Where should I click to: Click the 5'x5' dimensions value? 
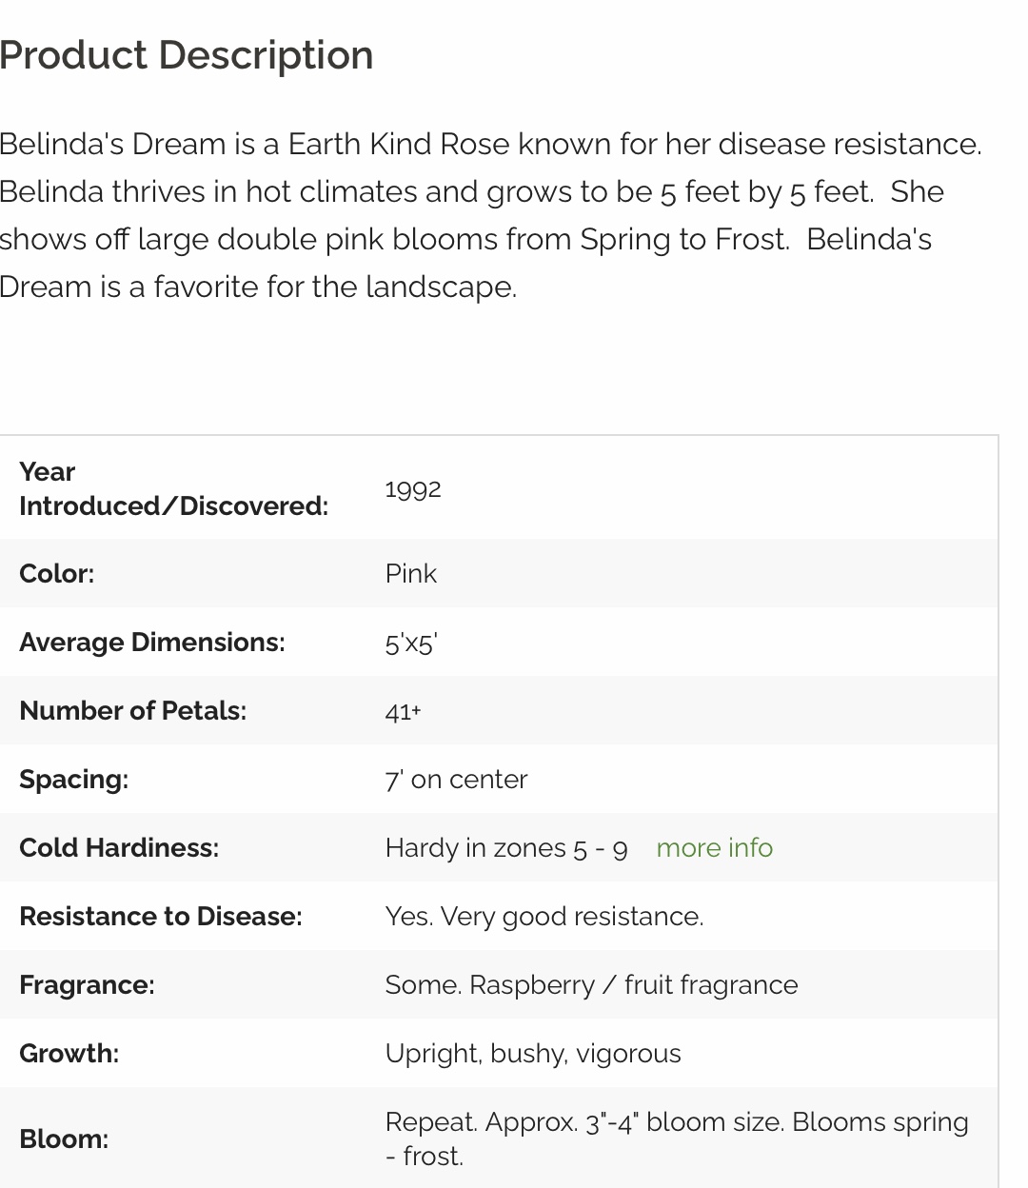(411, 643)
